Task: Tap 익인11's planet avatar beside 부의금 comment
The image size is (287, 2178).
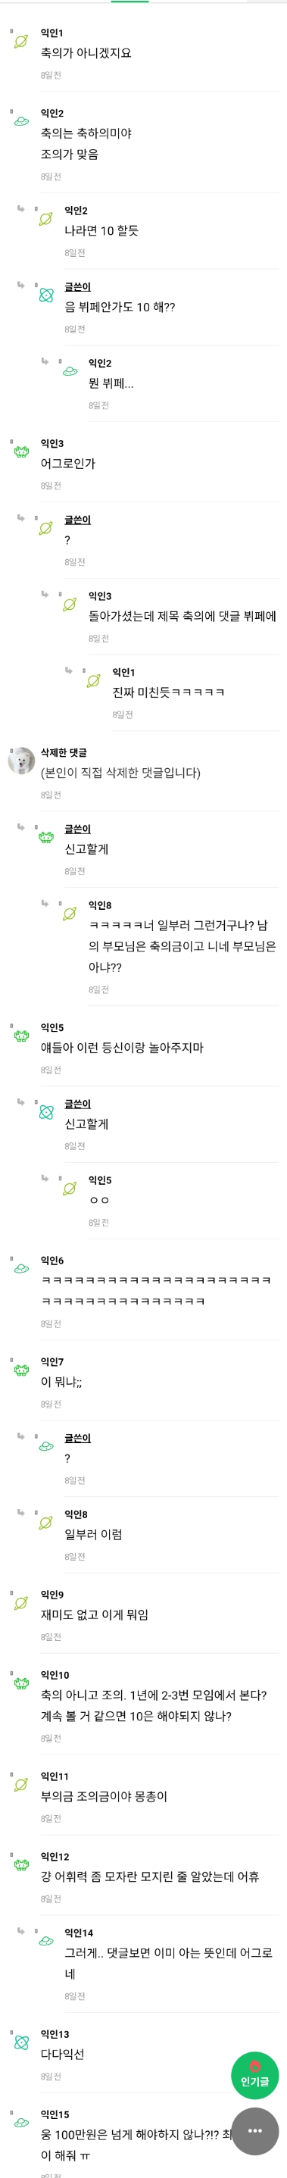Action: (x=21, y=1784)
